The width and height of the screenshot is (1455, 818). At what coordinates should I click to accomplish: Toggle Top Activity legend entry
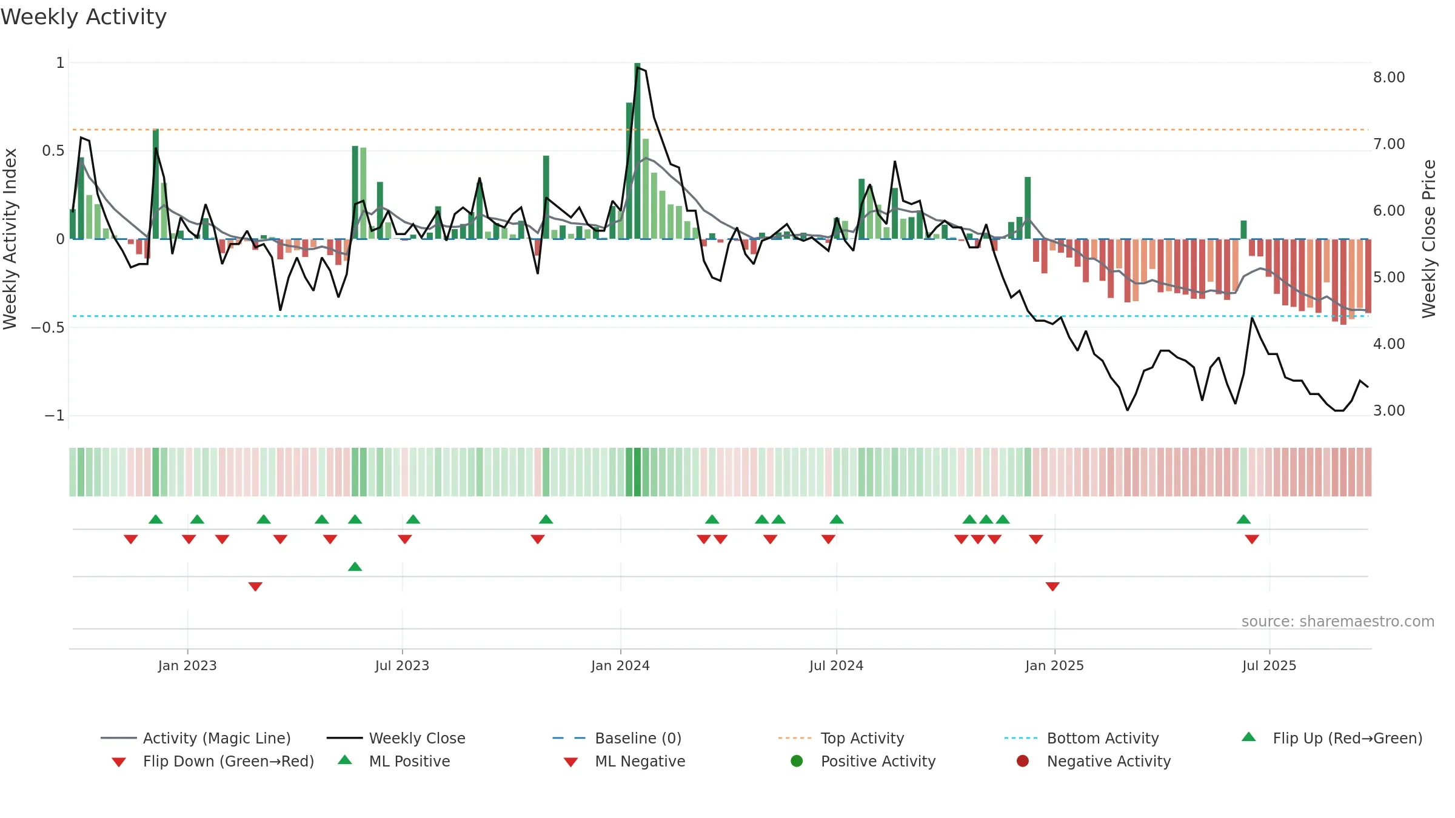tap(841, 738)
